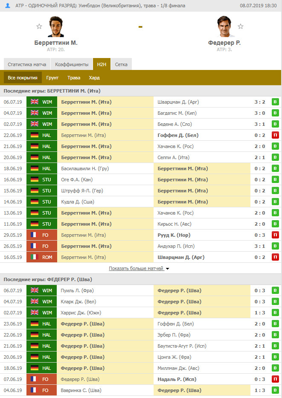Open match with Кудла Д. (Сша)
282x398 pixels.
(77, 202)
